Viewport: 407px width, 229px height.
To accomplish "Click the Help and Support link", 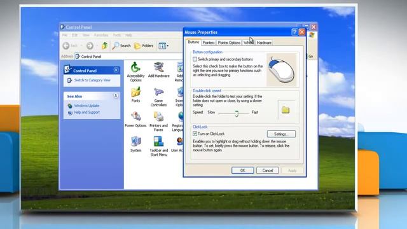I will [87, 113].
